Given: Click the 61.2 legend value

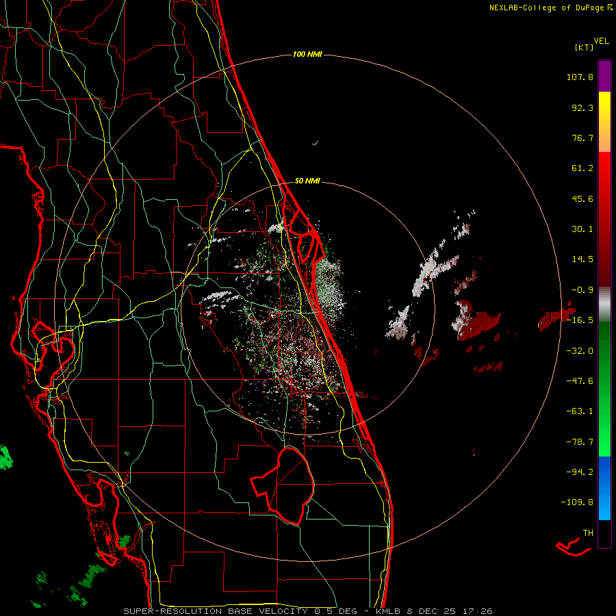Looking at the screenshot, I should point(582,168).
